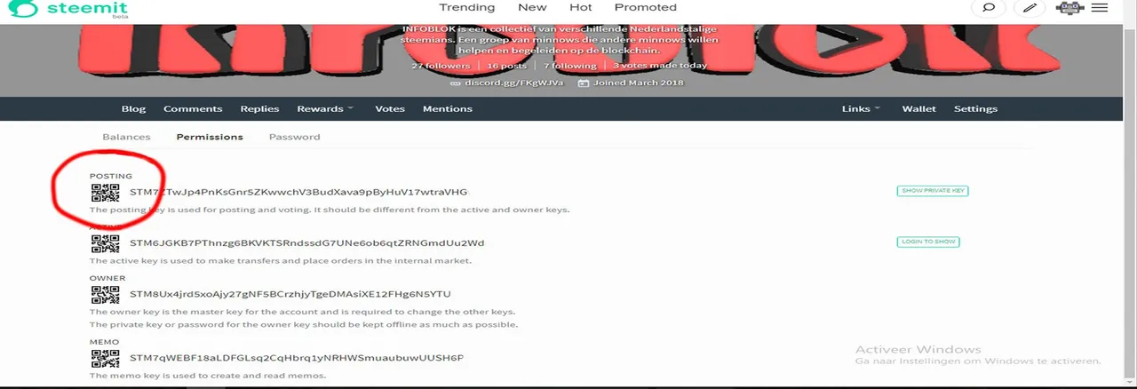Screen dimensions: 1137x389
Task: Open the 27 followers link
Action: (441, 66)
